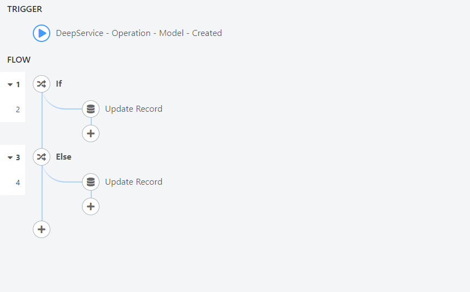Screen dimensions: 470x292
Task: Click the database icon for step 4
Action: pos(91,182)
